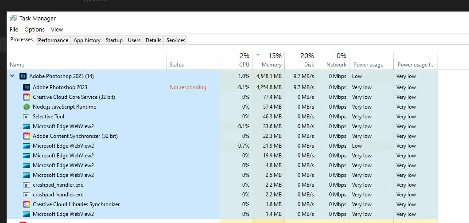Image resolution: width=469 pixels, height=223 pixels.
Task: Click the WebView2 icon in 2.5 MB row
Action: click(27, 175)
